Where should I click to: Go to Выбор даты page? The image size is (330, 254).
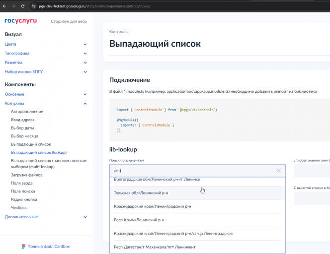coord(22,128)
